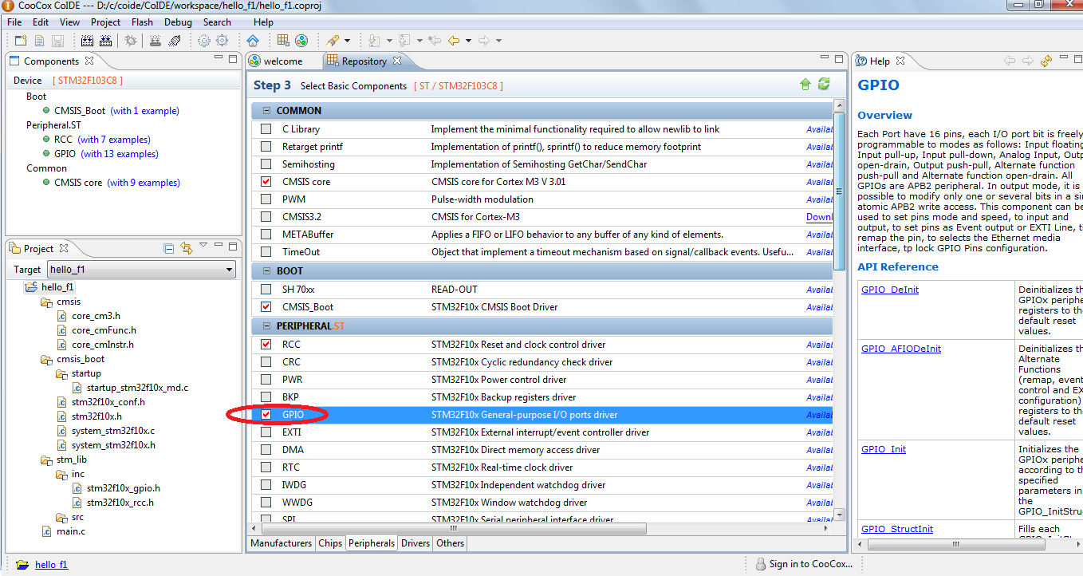Uncheck the CMSIS_Boot checkbox

coord(266,307)
